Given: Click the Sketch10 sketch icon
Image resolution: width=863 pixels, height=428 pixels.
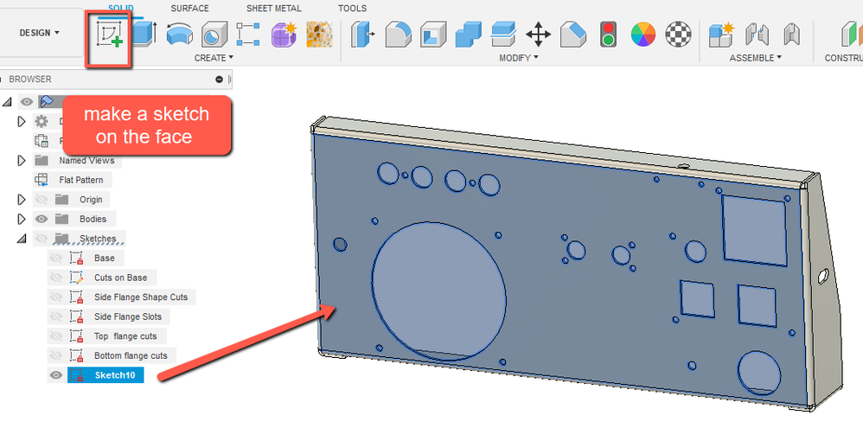Looking at the screenshot, I should 76,376.
